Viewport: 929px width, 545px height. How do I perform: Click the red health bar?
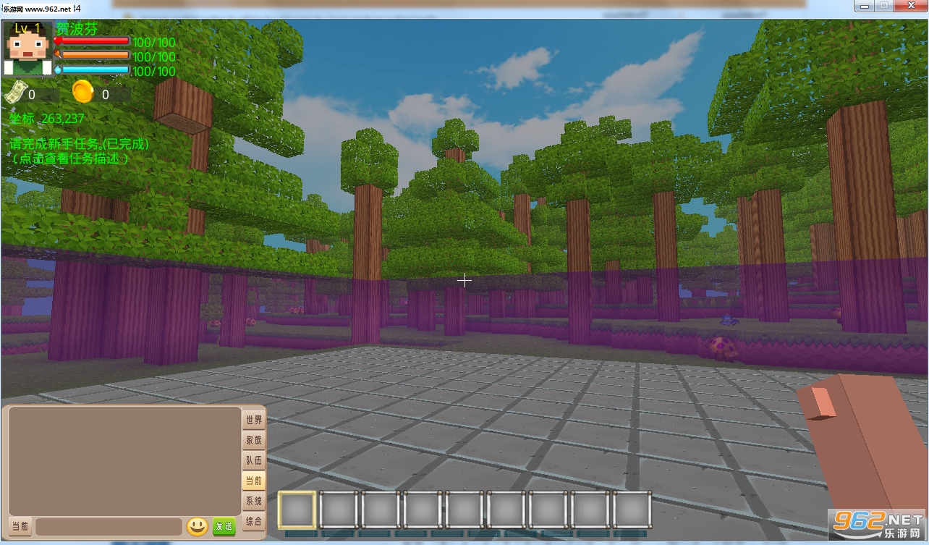point(94,41)
